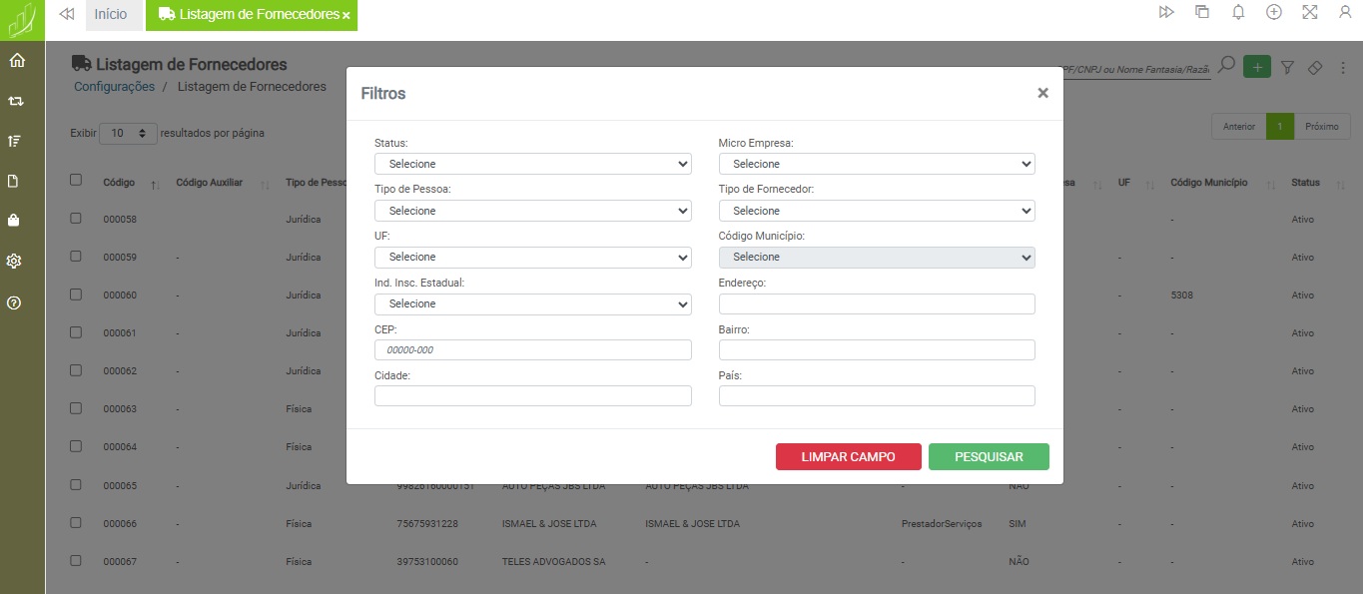Open the Tipo de Fornecedor dropdown
The image size is (1363, 594).
point(876,211)
